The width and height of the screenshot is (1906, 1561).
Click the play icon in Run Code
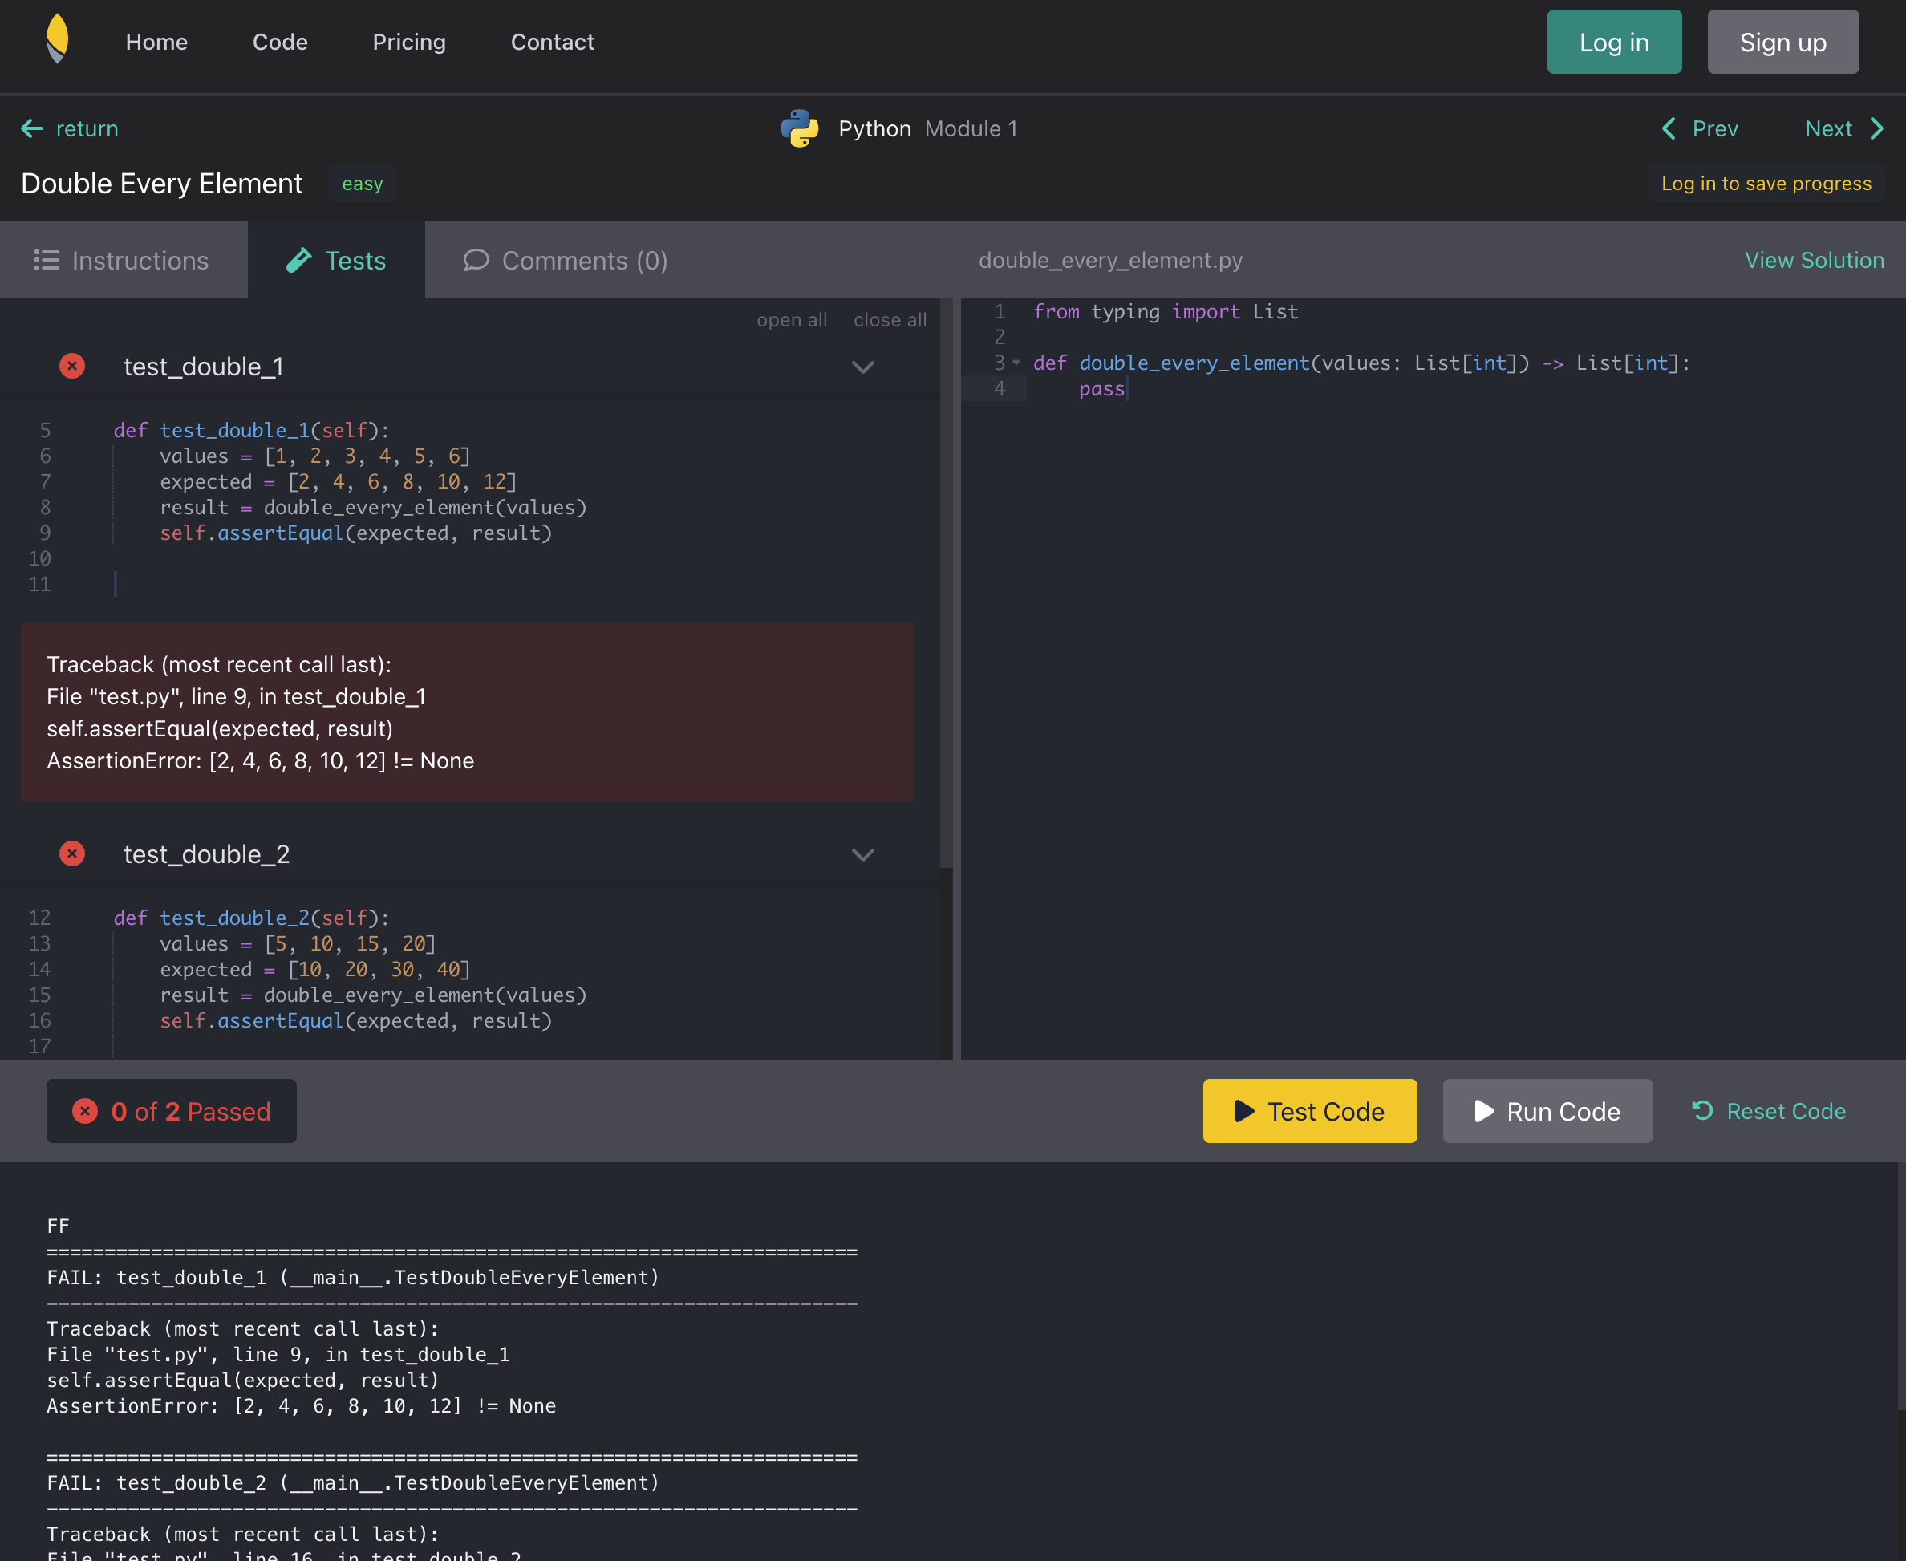(1483, 1112)
